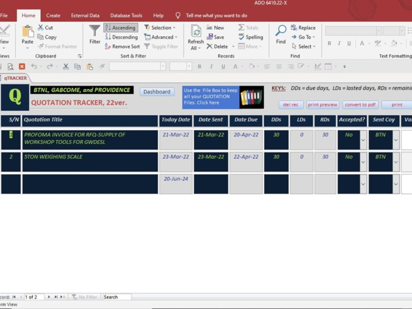Click Tell me what you want to do
This screenshot has width=412, height=309.
pyautogui.click(x=217, y=16)
